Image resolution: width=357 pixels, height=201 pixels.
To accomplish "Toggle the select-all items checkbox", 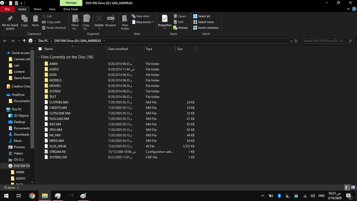I will click(40, 49).
